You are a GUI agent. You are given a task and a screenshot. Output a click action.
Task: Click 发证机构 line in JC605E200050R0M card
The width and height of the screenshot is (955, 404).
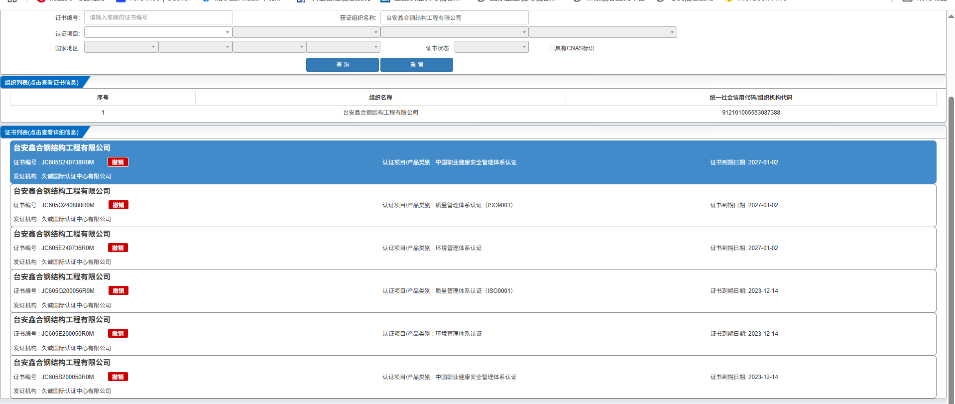point(62,348)
